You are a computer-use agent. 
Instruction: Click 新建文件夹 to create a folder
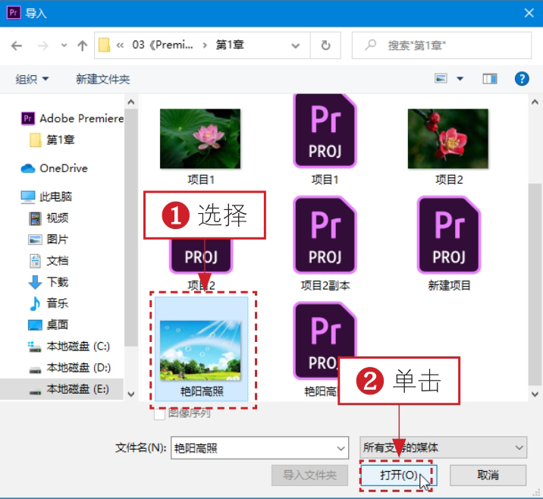[103, 80]
